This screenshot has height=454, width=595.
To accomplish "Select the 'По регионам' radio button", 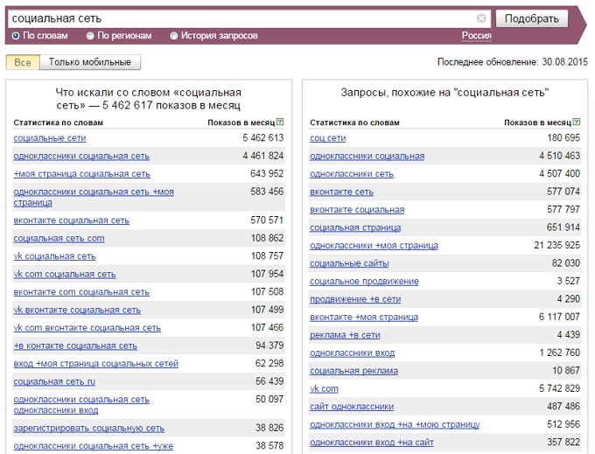I will (90, 36).
